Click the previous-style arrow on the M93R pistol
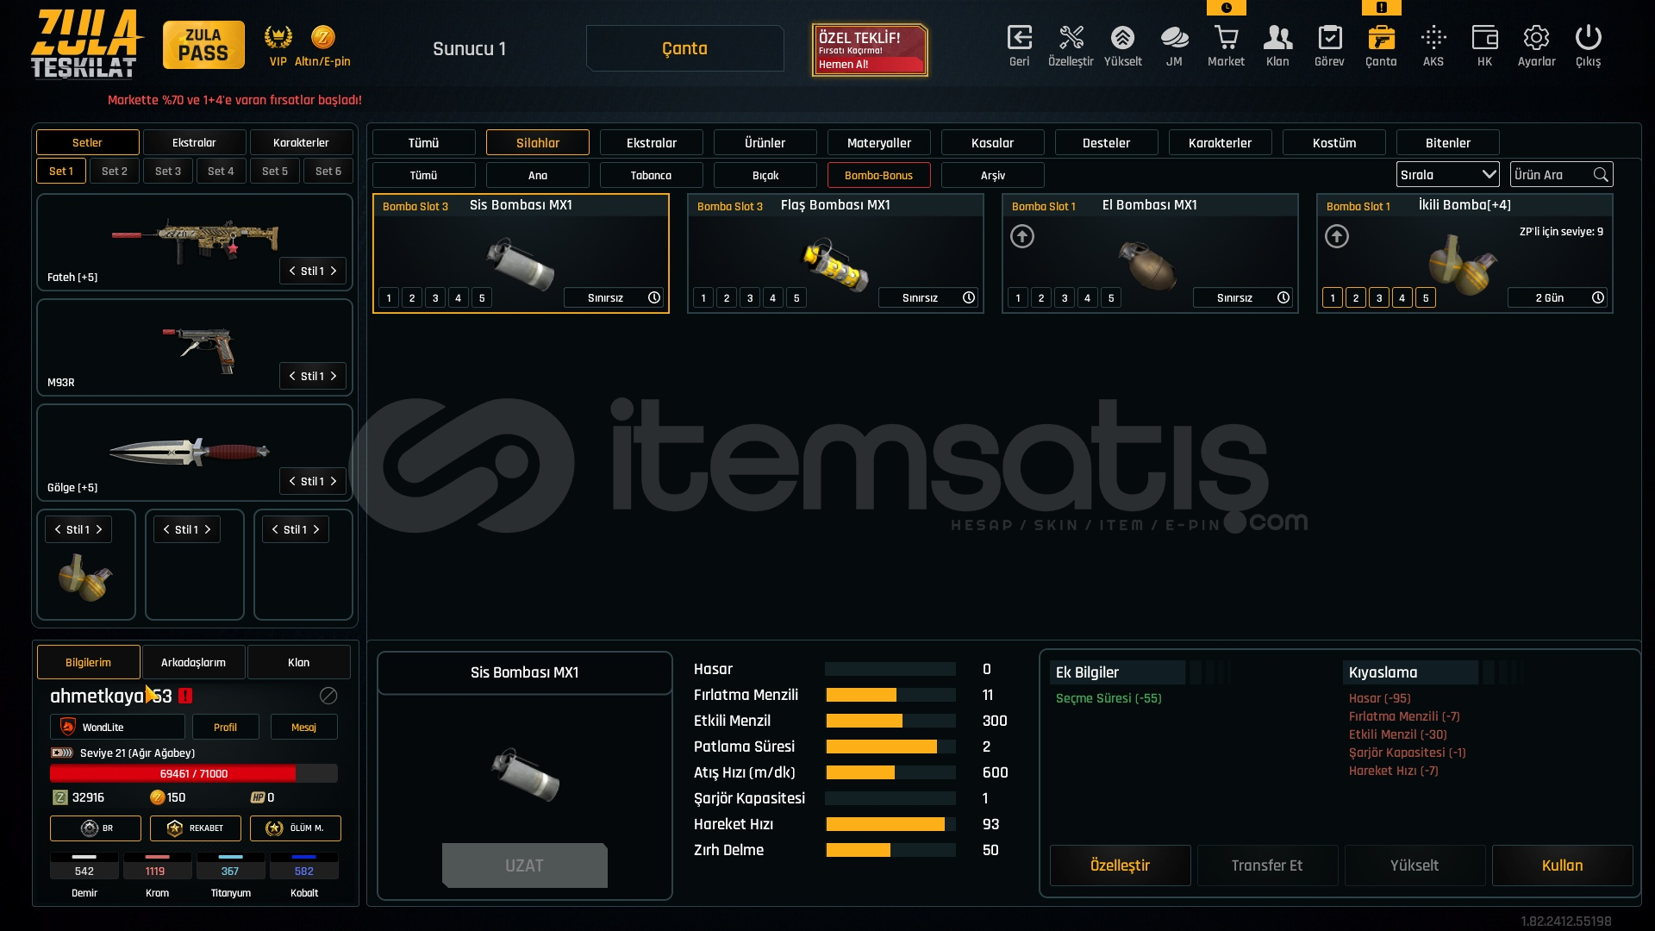 pyautogui.click(x=292, y=376)
